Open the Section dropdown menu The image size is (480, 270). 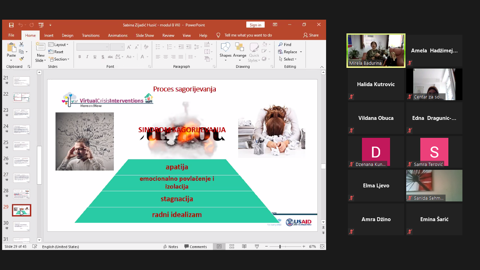59,59
